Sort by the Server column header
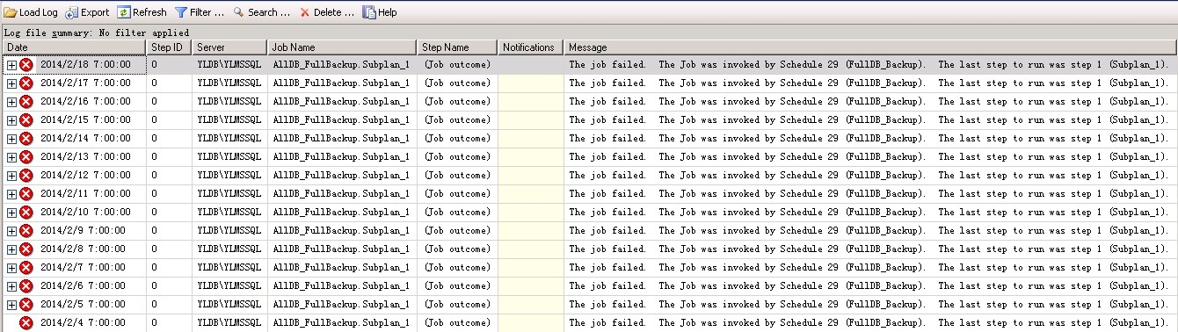 (229, 47)
